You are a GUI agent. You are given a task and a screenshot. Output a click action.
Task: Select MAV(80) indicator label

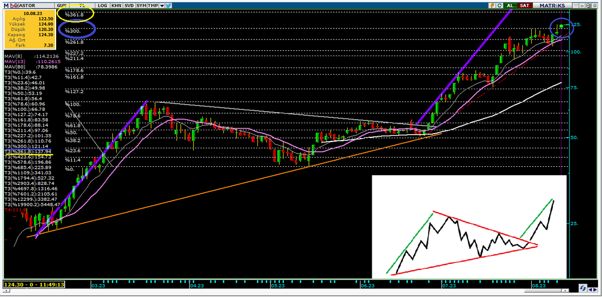tap(14, 67)
